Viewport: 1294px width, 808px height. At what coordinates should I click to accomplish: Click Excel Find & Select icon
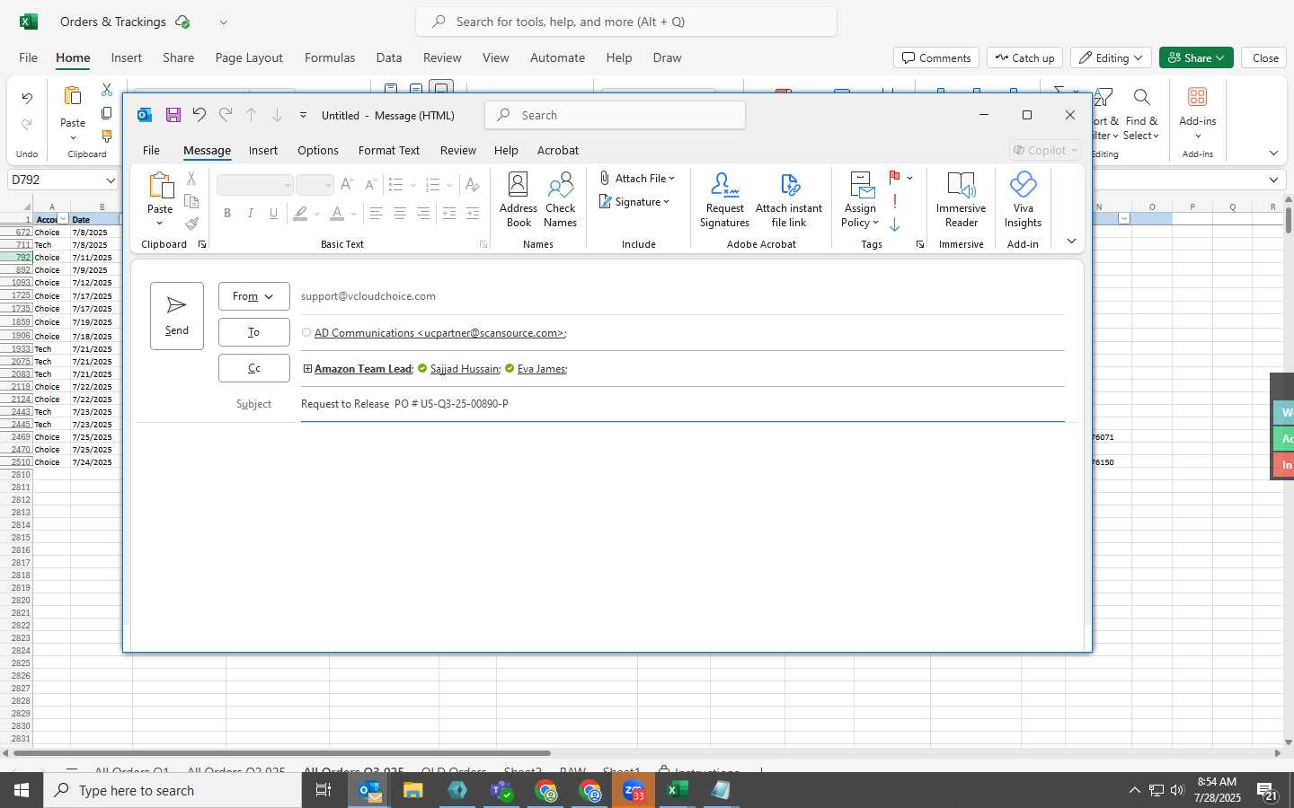[1141, 97]
